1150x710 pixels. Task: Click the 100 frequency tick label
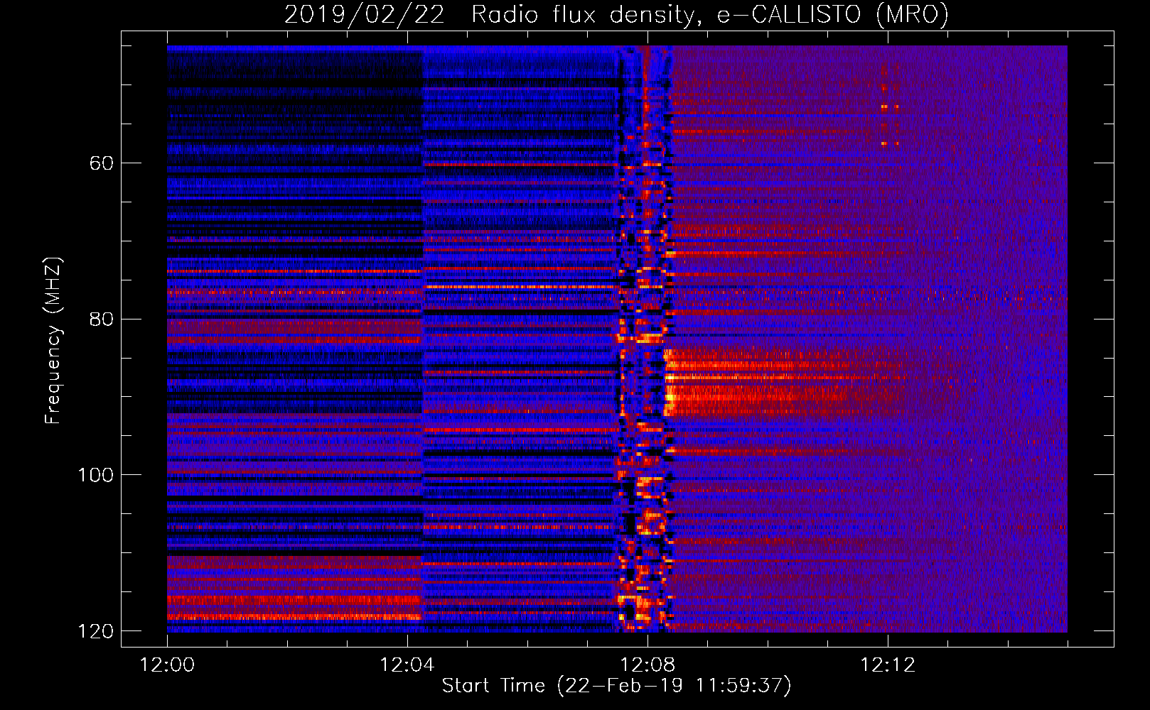(95, 475)
